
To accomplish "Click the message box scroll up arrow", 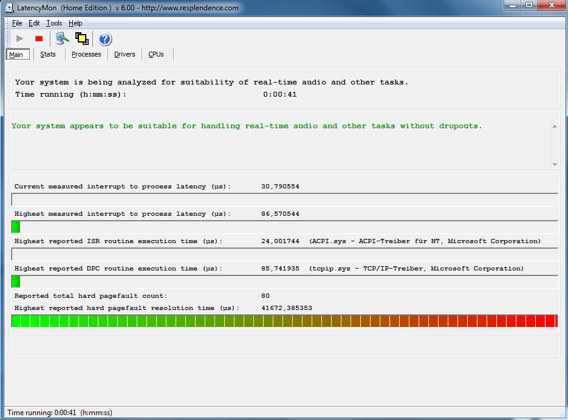I will (x=555, y=126).
